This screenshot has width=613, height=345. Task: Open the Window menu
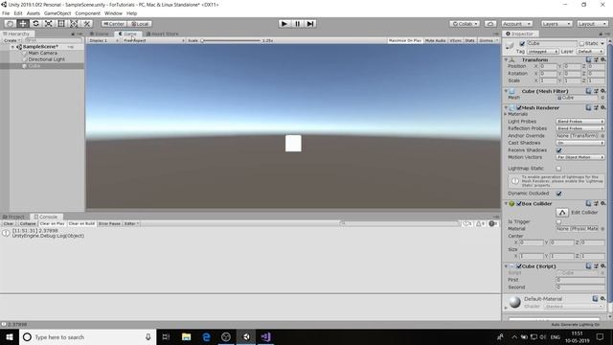(x=113, y=13)
